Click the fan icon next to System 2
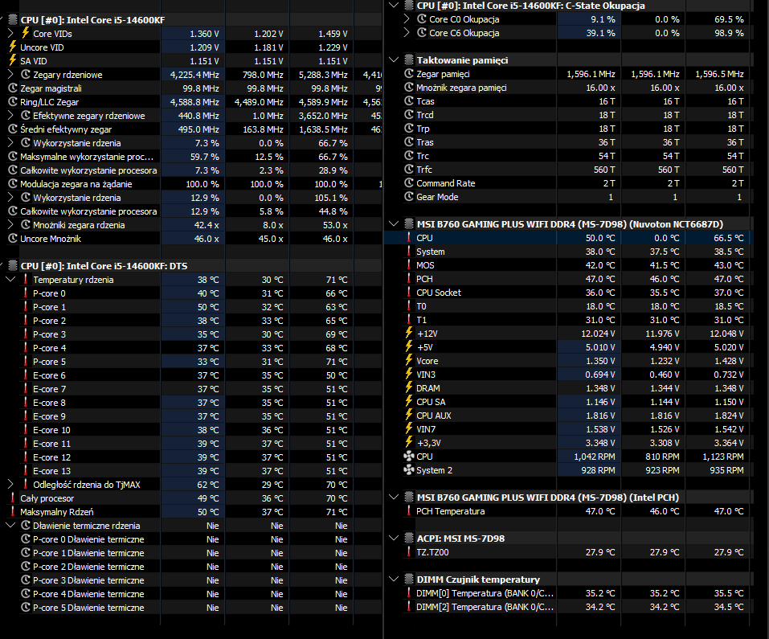769x639 pixels. click(408, 470)
